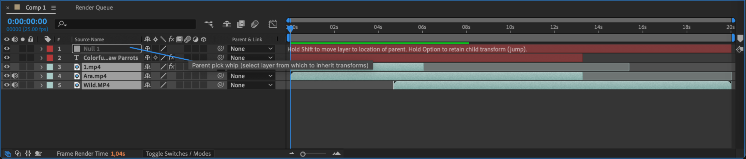
Task: Hide the Null 1 layer
Action: click(x=7, y=49)
